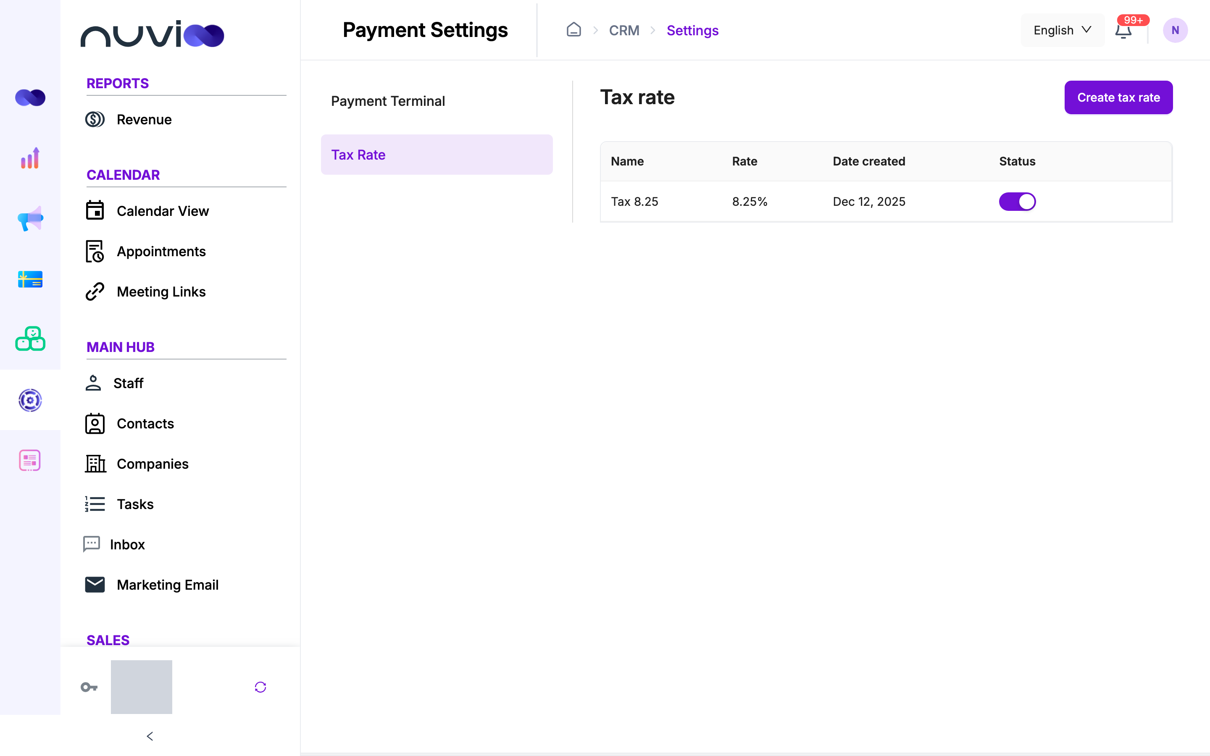
Task: Click the gray thumbnail at sidebar bottom
Action: tap(142, 687)
